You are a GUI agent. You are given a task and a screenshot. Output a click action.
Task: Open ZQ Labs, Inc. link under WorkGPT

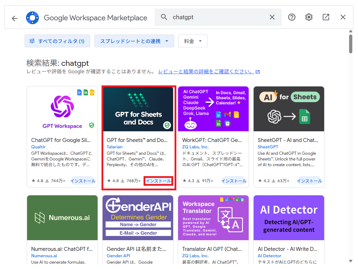[x=196, y=147]
